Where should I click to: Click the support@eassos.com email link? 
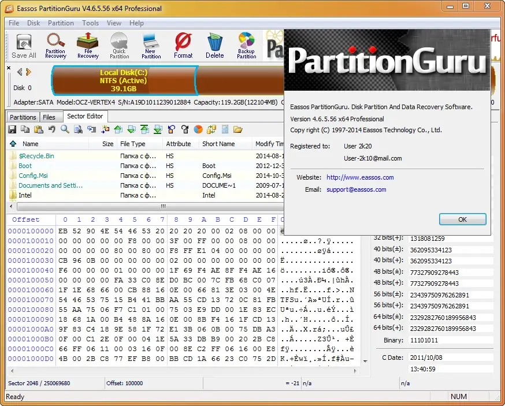pos(356,189)
